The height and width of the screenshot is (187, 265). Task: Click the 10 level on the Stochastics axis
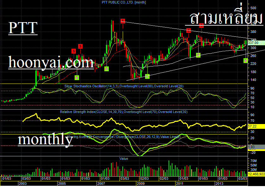coord(252,107)
